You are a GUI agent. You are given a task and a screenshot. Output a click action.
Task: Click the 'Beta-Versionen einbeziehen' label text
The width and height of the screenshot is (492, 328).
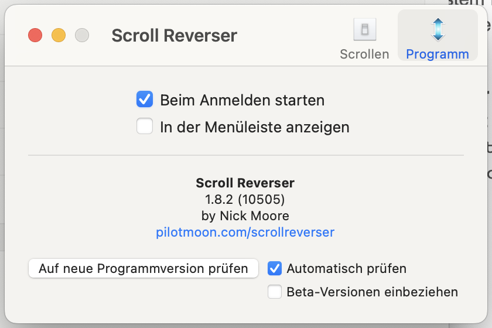pos(372,292)
